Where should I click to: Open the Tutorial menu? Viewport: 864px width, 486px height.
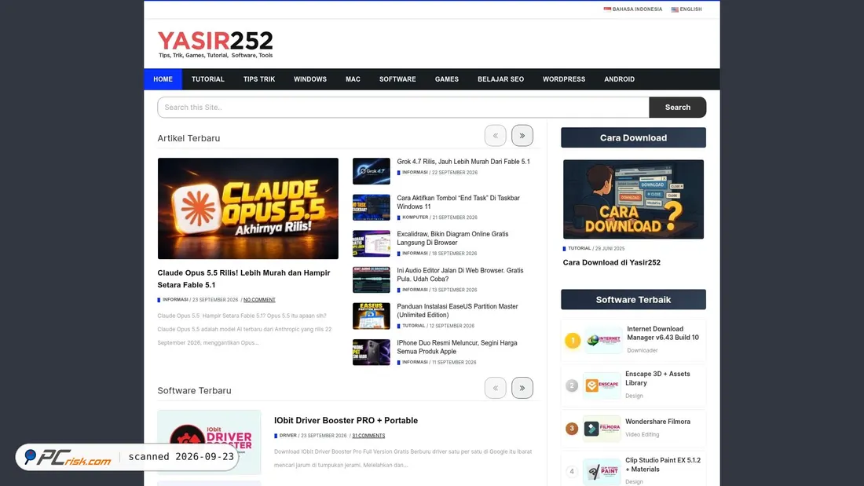[x=207, y=79]
